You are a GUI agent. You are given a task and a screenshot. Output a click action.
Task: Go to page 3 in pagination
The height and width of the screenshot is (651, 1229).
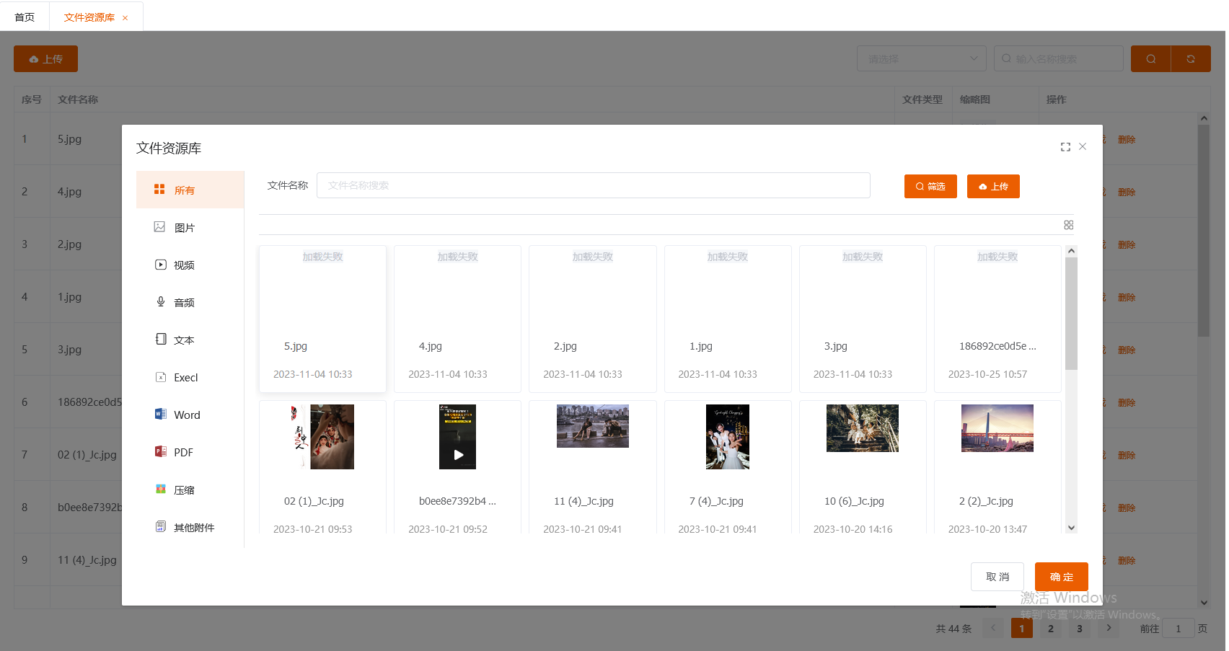tap(1080, 629)
